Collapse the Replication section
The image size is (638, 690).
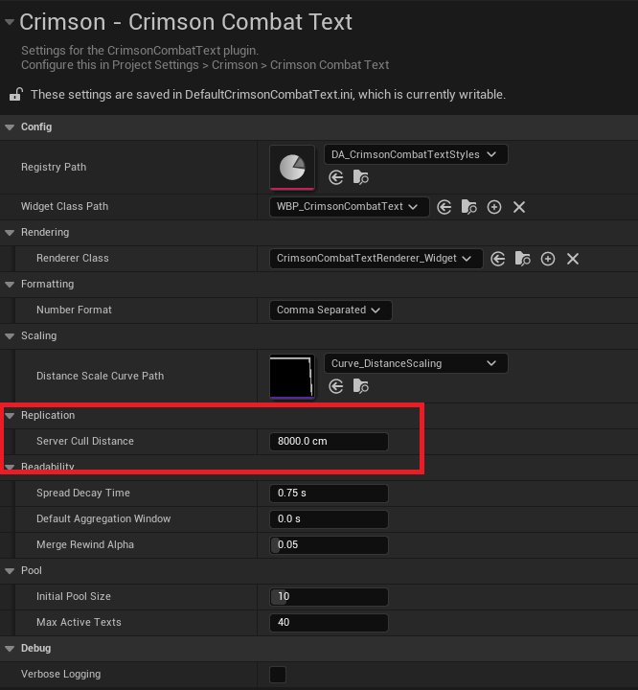click(10, 416)
